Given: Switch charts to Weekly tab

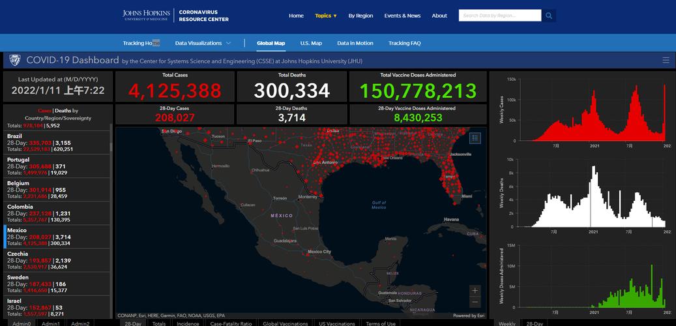Looking at the screenshot, I should click(x=507, y=323).
